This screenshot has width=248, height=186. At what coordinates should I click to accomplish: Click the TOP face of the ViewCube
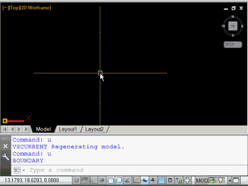[x=233, y=26]
